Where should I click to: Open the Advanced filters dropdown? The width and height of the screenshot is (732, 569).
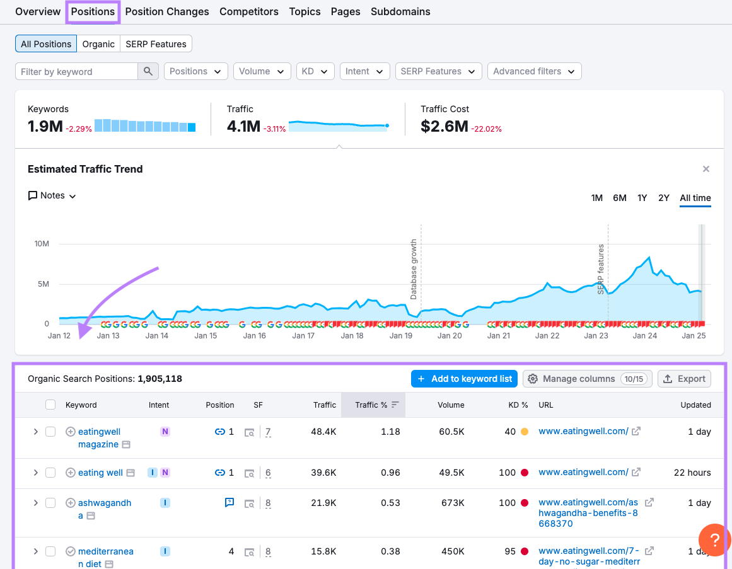point(534,71)
